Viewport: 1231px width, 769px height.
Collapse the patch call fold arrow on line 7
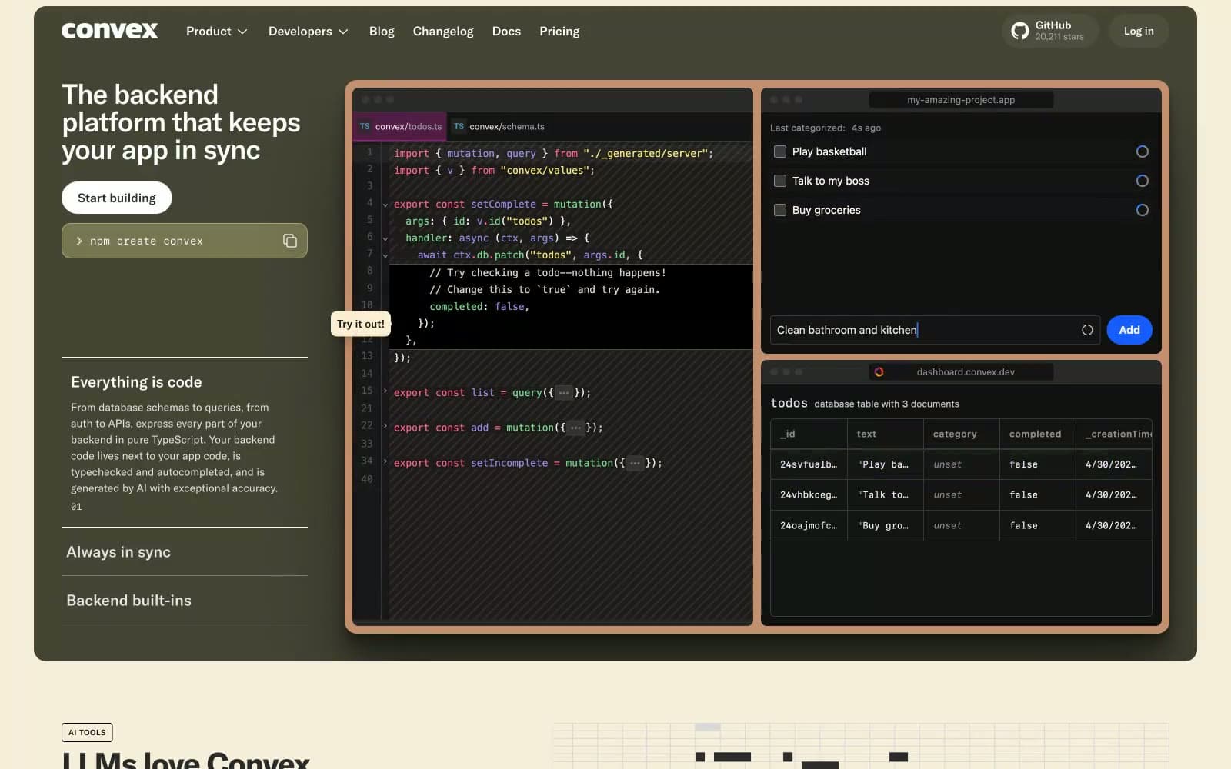coord(385,255)
